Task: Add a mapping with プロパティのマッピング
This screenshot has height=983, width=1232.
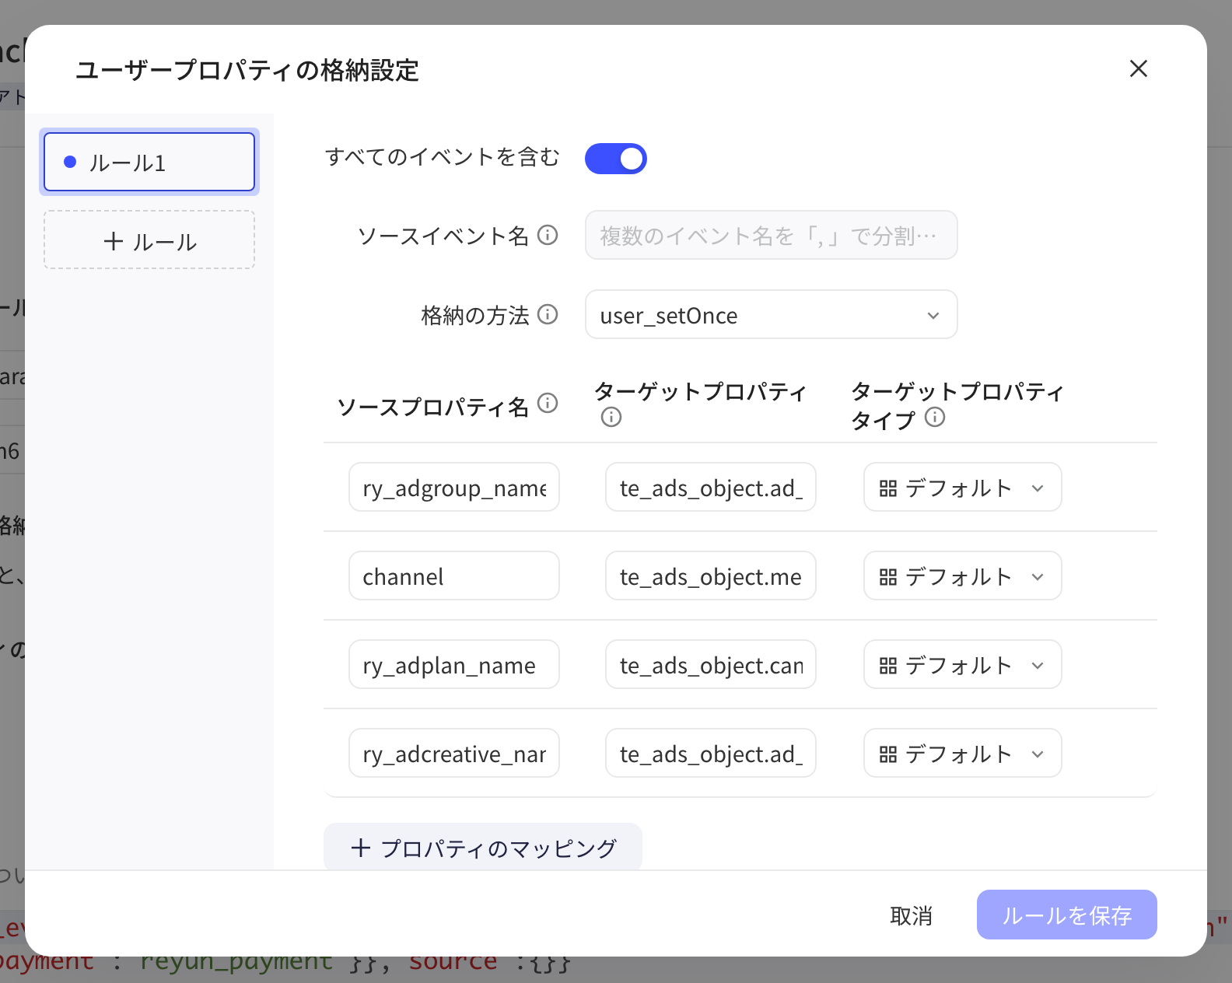Action: tap(483, 847)
